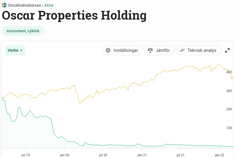This screenshot has height=158, width=234.
Task: Open the Vecka interval dropdown
Action: click(15, 50)
